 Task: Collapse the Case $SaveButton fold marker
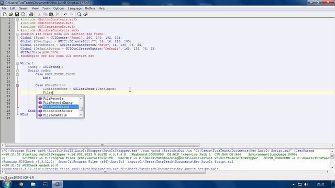pyautogui.click(x=17, y=85)
